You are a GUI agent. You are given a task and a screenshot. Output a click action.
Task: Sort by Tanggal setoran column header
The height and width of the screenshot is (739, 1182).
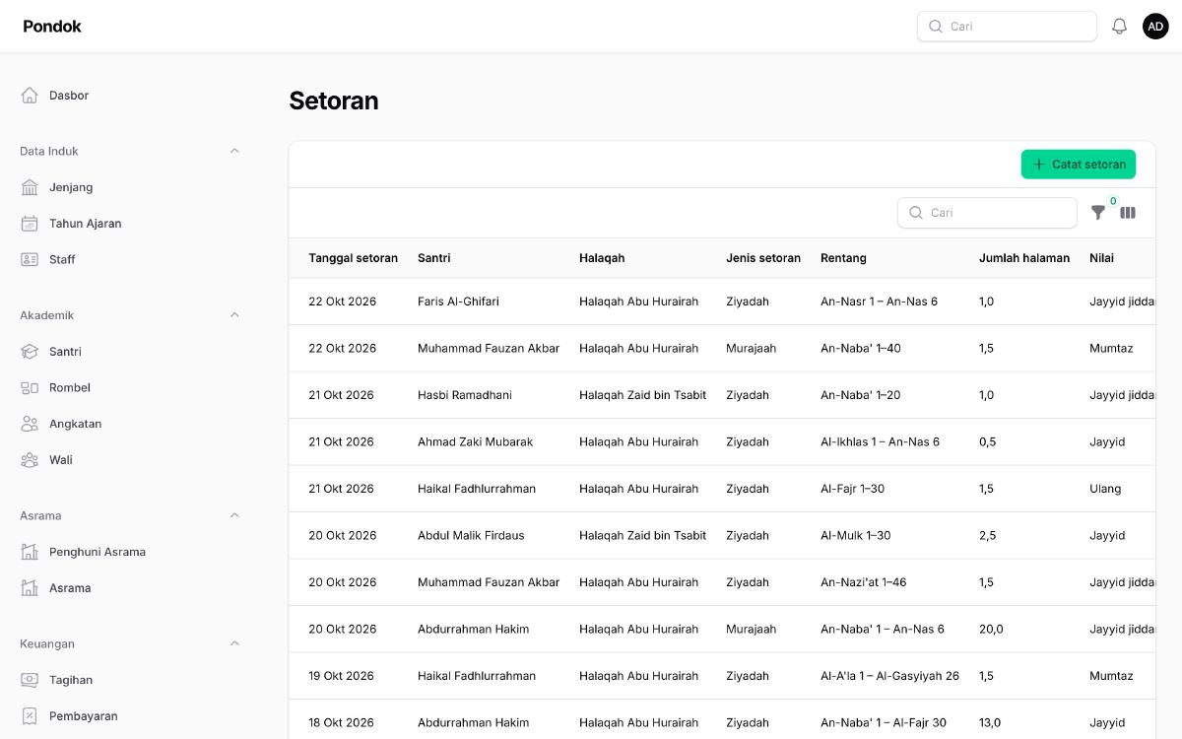354,258
